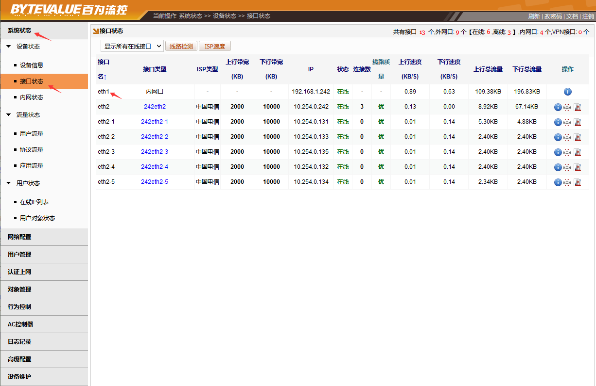Click the 注销 logout link
This screenshot has height=386, width=596.
pos(588,16)
